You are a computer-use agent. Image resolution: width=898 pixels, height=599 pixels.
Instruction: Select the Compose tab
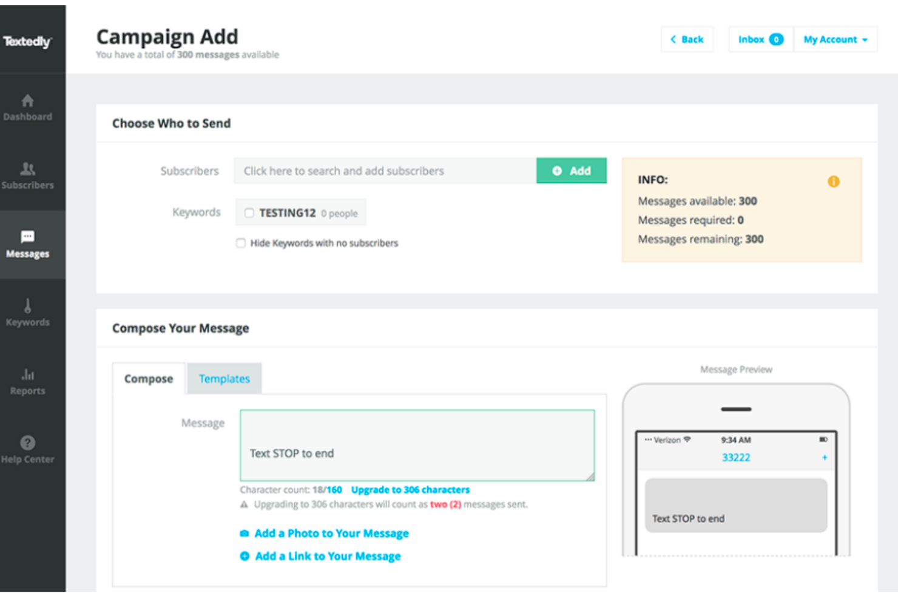(148, 378)
